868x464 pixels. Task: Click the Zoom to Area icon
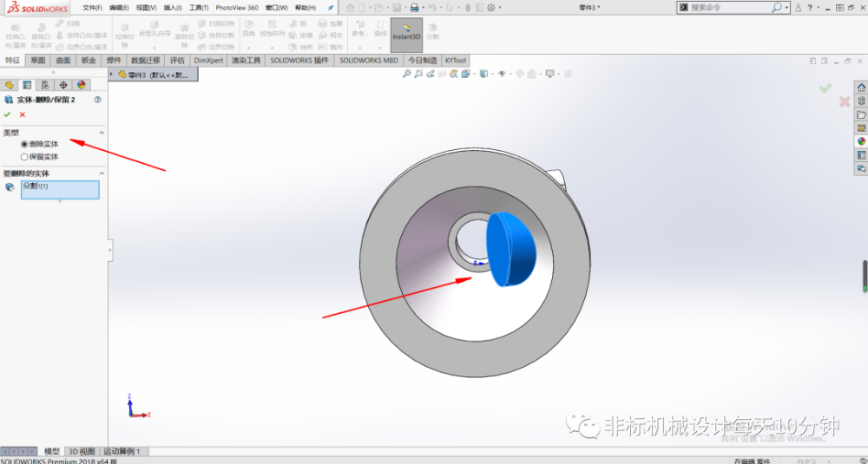pos(418,74)
